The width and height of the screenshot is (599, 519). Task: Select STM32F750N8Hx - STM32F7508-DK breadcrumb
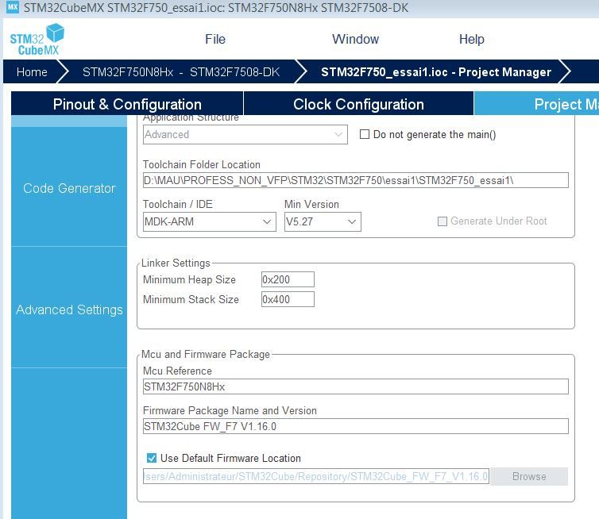point(181,71)
